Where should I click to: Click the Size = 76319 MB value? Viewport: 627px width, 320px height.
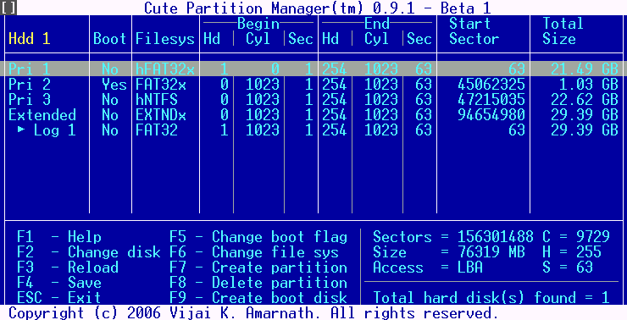[x=449, y=252]
